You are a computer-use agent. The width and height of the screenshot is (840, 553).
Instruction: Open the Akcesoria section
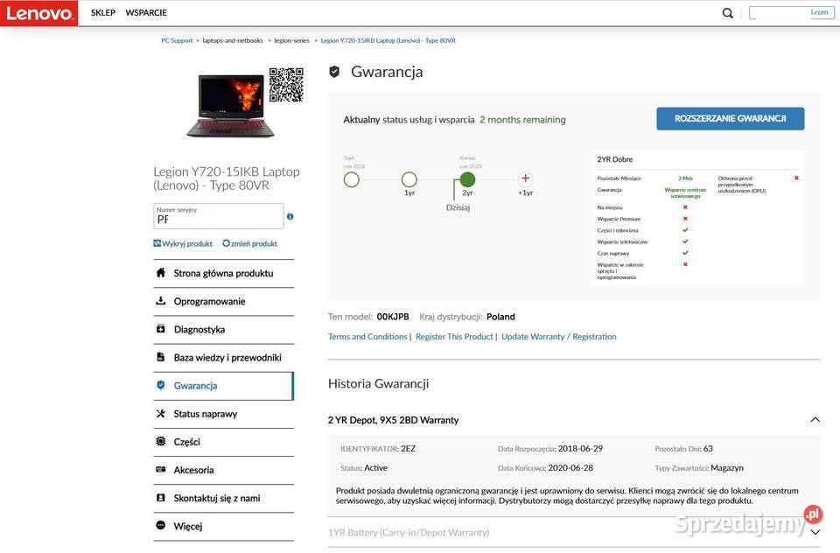[x=224, y=470]
